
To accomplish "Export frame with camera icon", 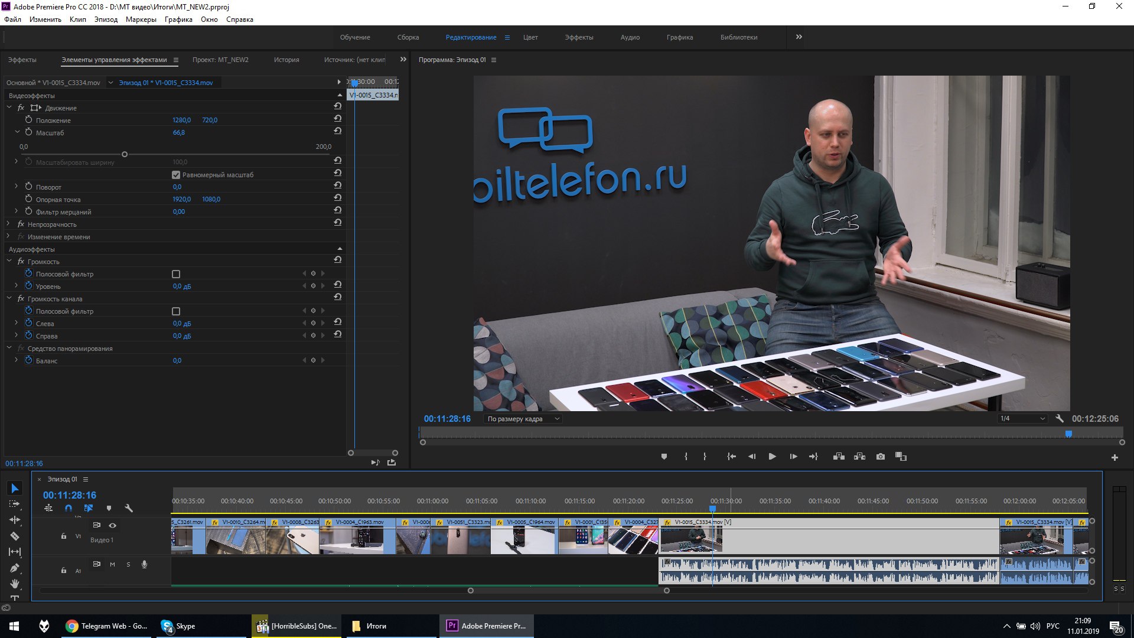I will point(881,457).
